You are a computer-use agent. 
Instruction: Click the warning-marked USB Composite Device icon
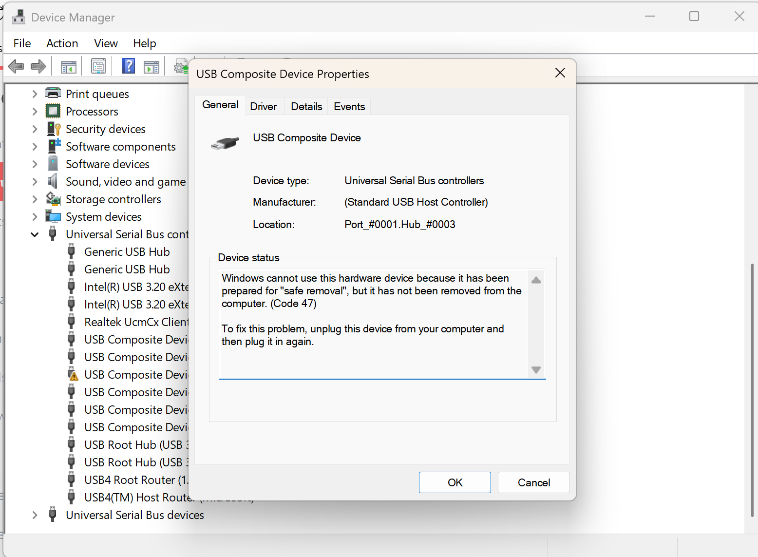pos(72,374)
